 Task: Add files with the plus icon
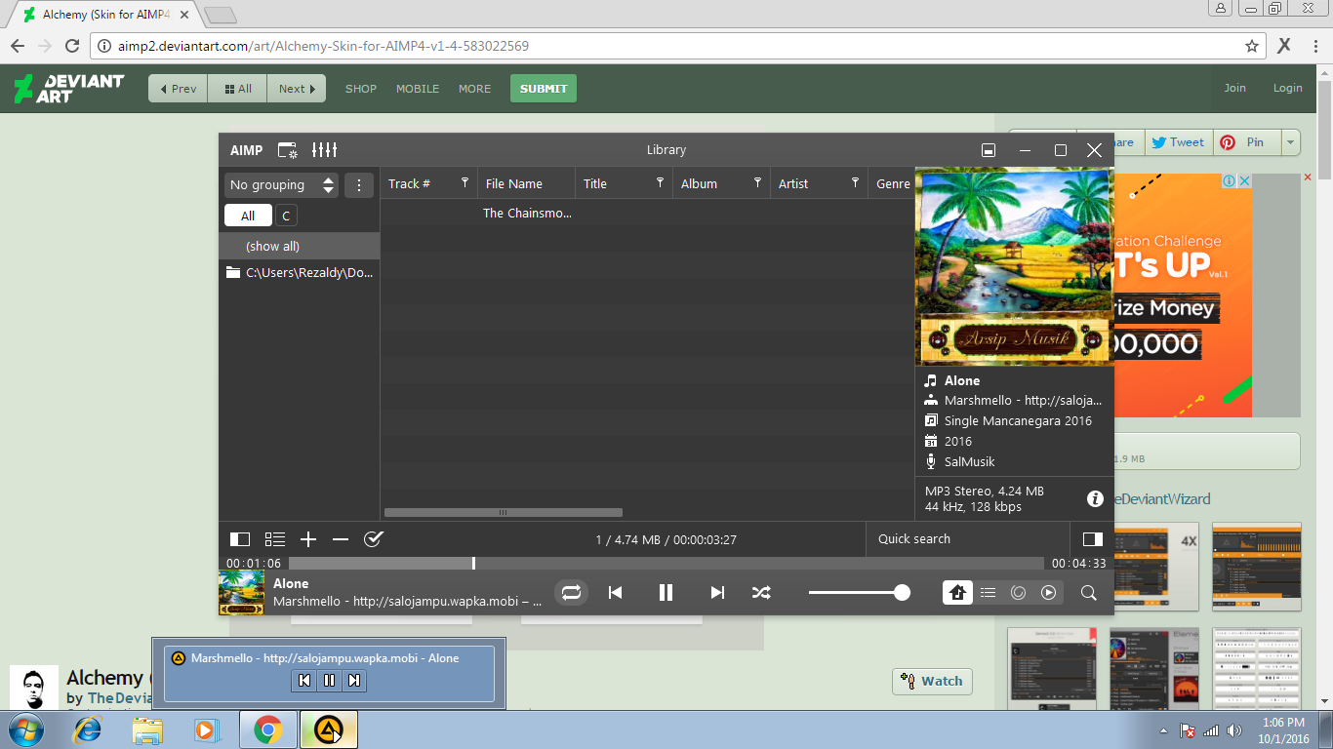point(308,539)
